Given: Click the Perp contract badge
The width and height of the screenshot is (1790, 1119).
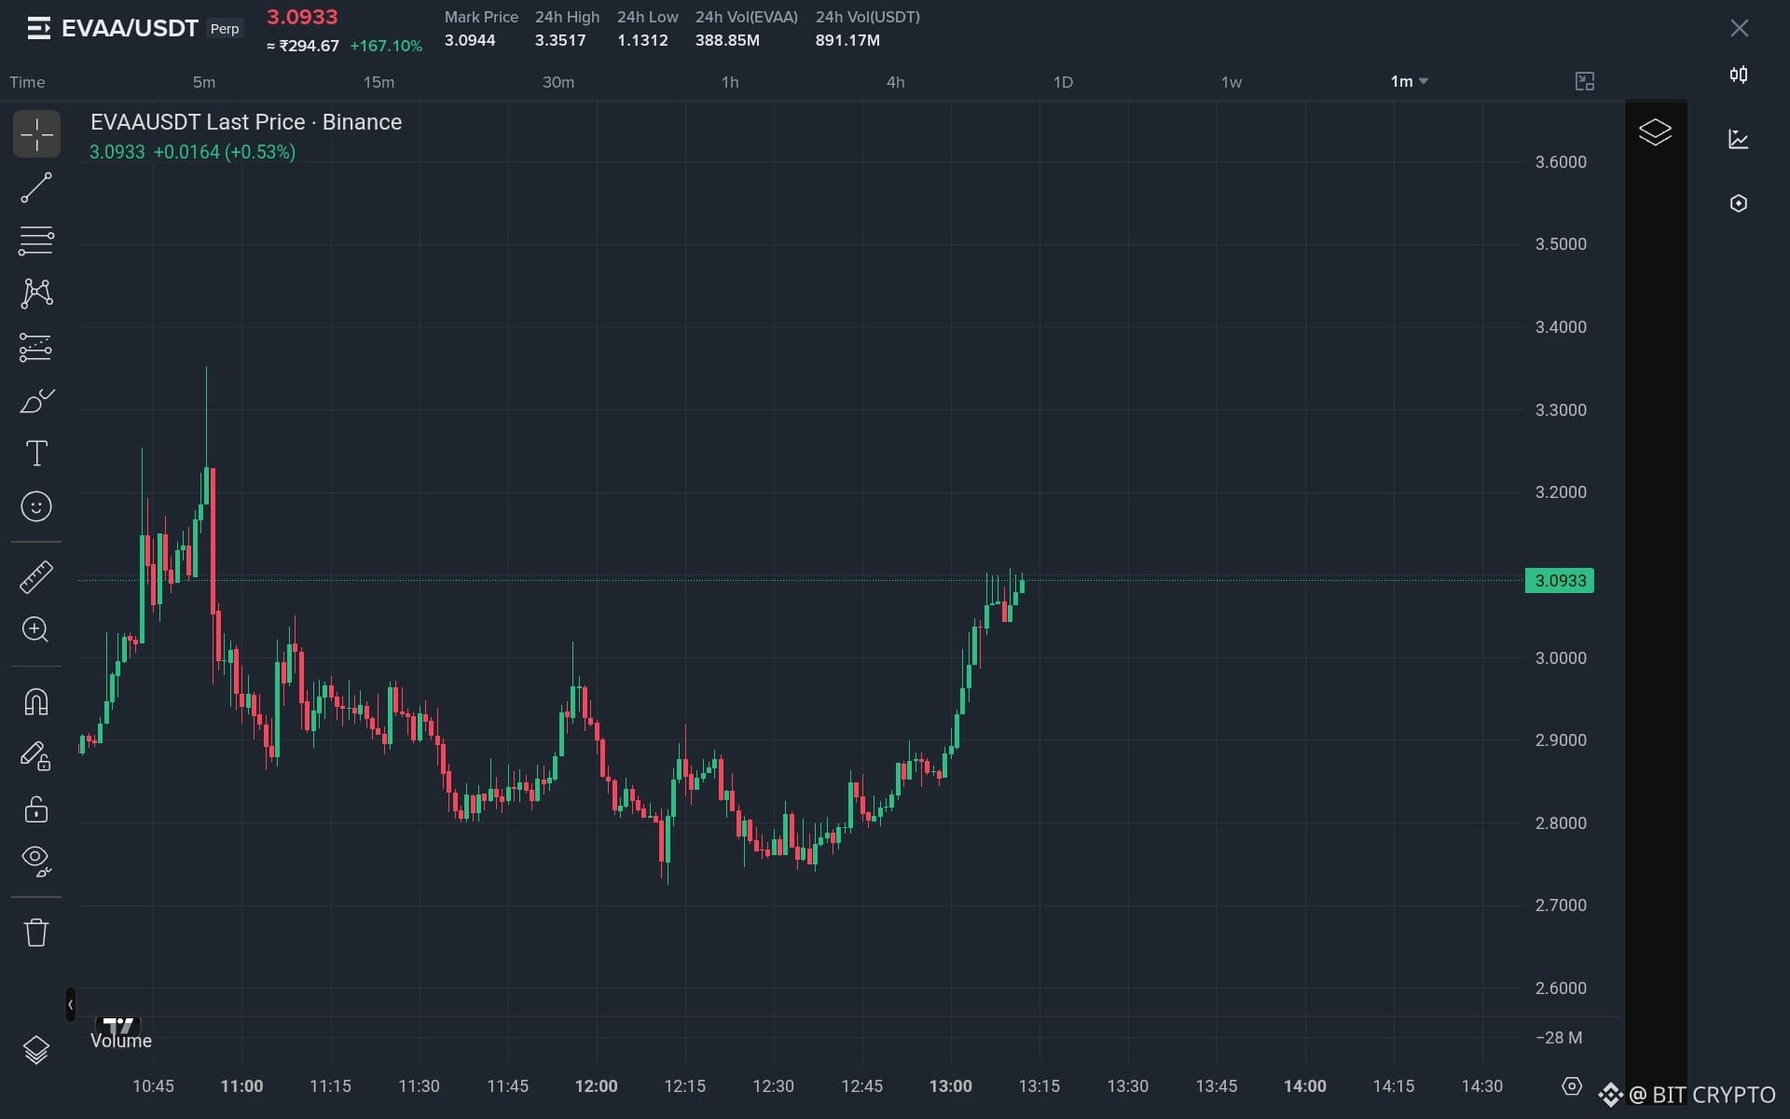Looking at the screenshot, I should [225, 29].
